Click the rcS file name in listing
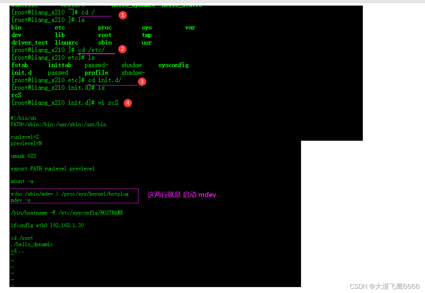 (x=16, y=95)
